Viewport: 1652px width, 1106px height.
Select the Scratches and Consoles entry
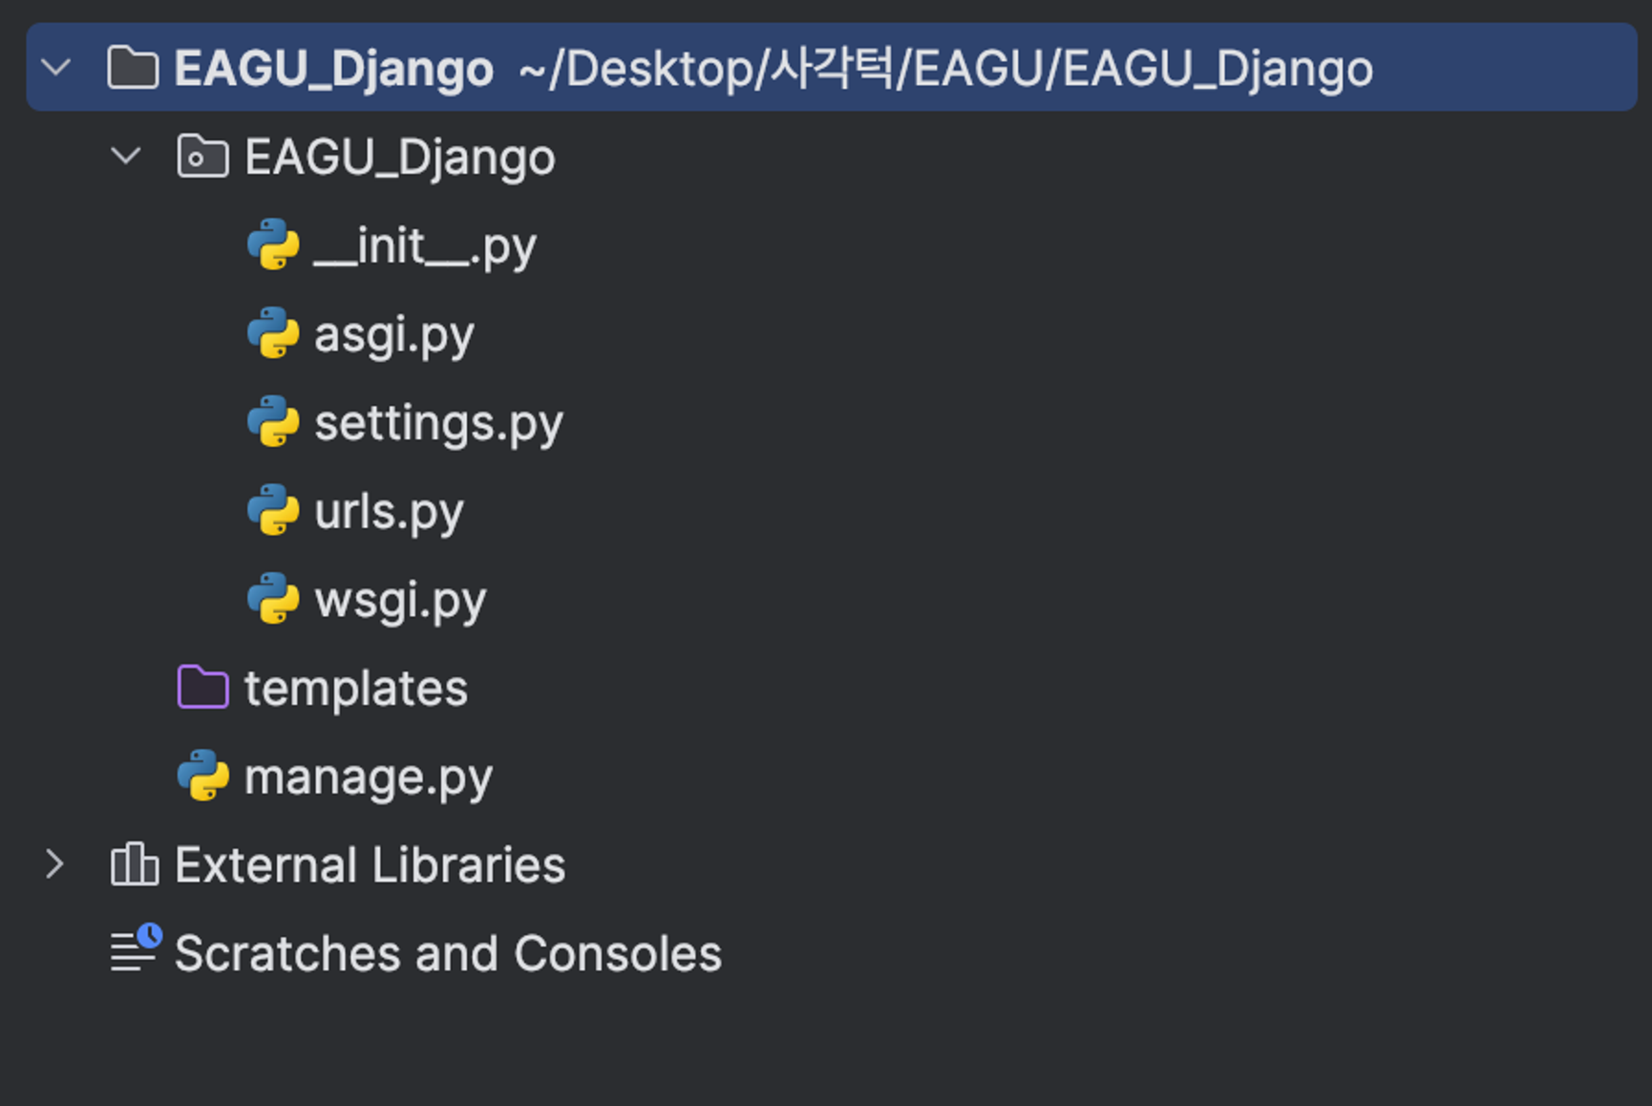(448, 953)
